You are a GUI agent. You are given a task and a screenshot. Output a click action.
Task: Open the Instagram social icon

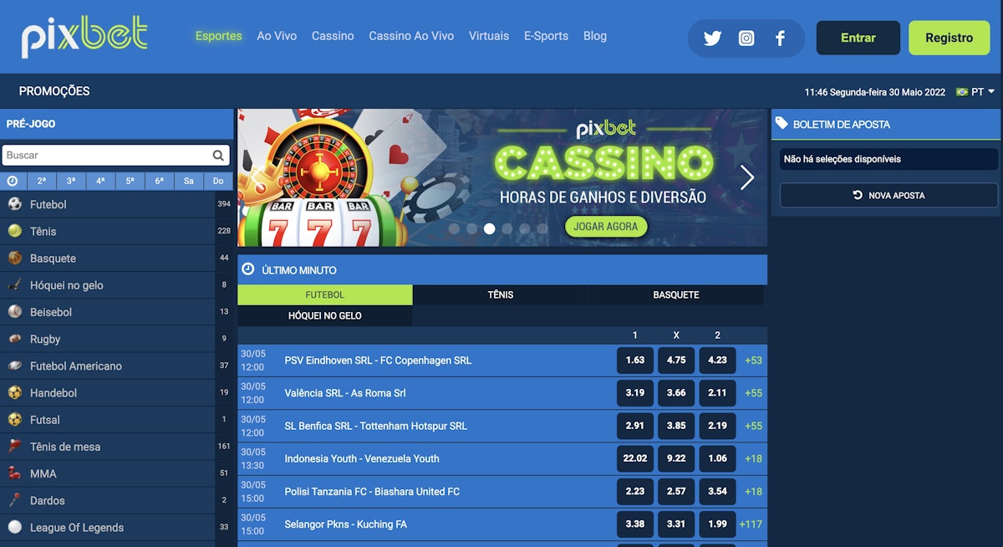point(746,38)
